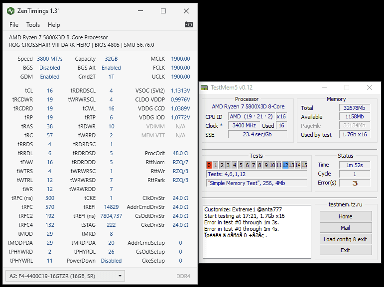384x287 pixels.
Task: Take a screenshot with the ZenTimings camera icon
Action: coord(189,24)
